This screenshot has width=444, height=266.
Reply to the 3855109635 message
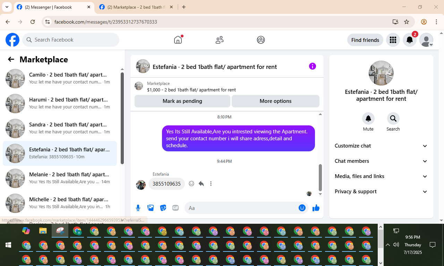coord(201,184)
